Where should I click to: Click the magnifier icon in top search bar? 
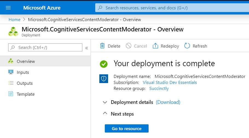[100, 8]
